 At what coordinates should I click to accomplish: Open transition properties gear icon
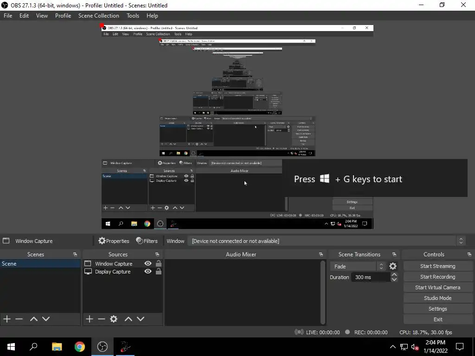(393, 266)
